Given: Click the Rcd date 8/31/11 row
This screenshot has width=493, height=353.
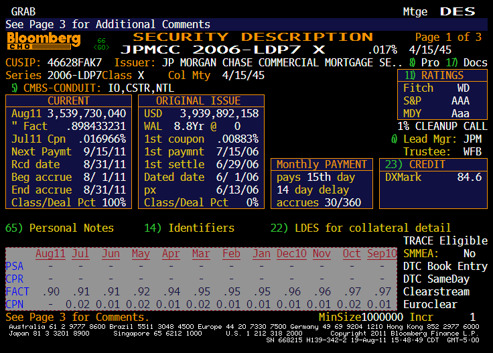Looking at the screenshot, I should pyautogui.click(x=68, y=164).
